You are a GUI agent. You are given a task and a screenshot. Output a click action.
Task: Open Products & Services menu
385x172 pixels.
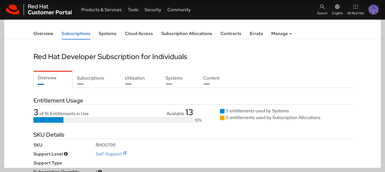pos(101,10)
